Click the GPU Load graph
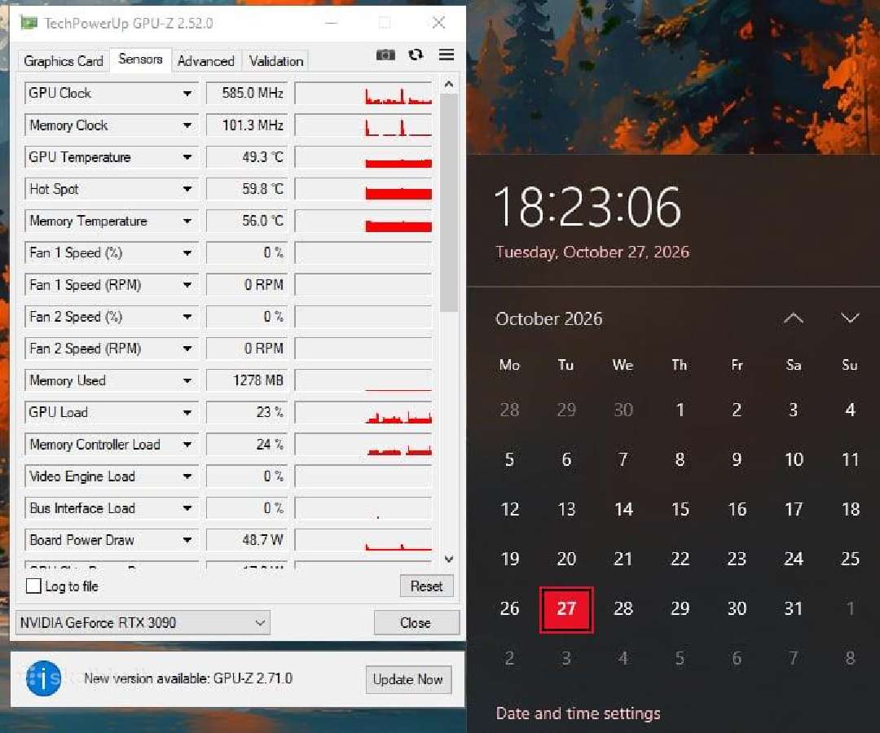 (363, 412)
